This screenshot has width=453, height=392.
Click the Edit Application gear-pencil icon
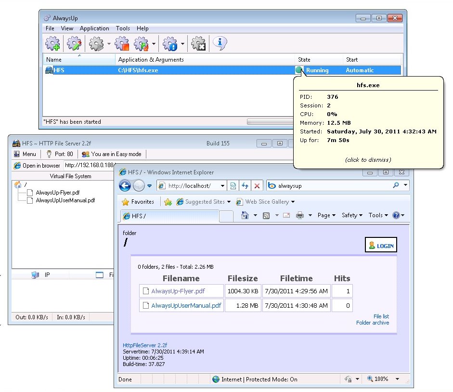(74, 43)
